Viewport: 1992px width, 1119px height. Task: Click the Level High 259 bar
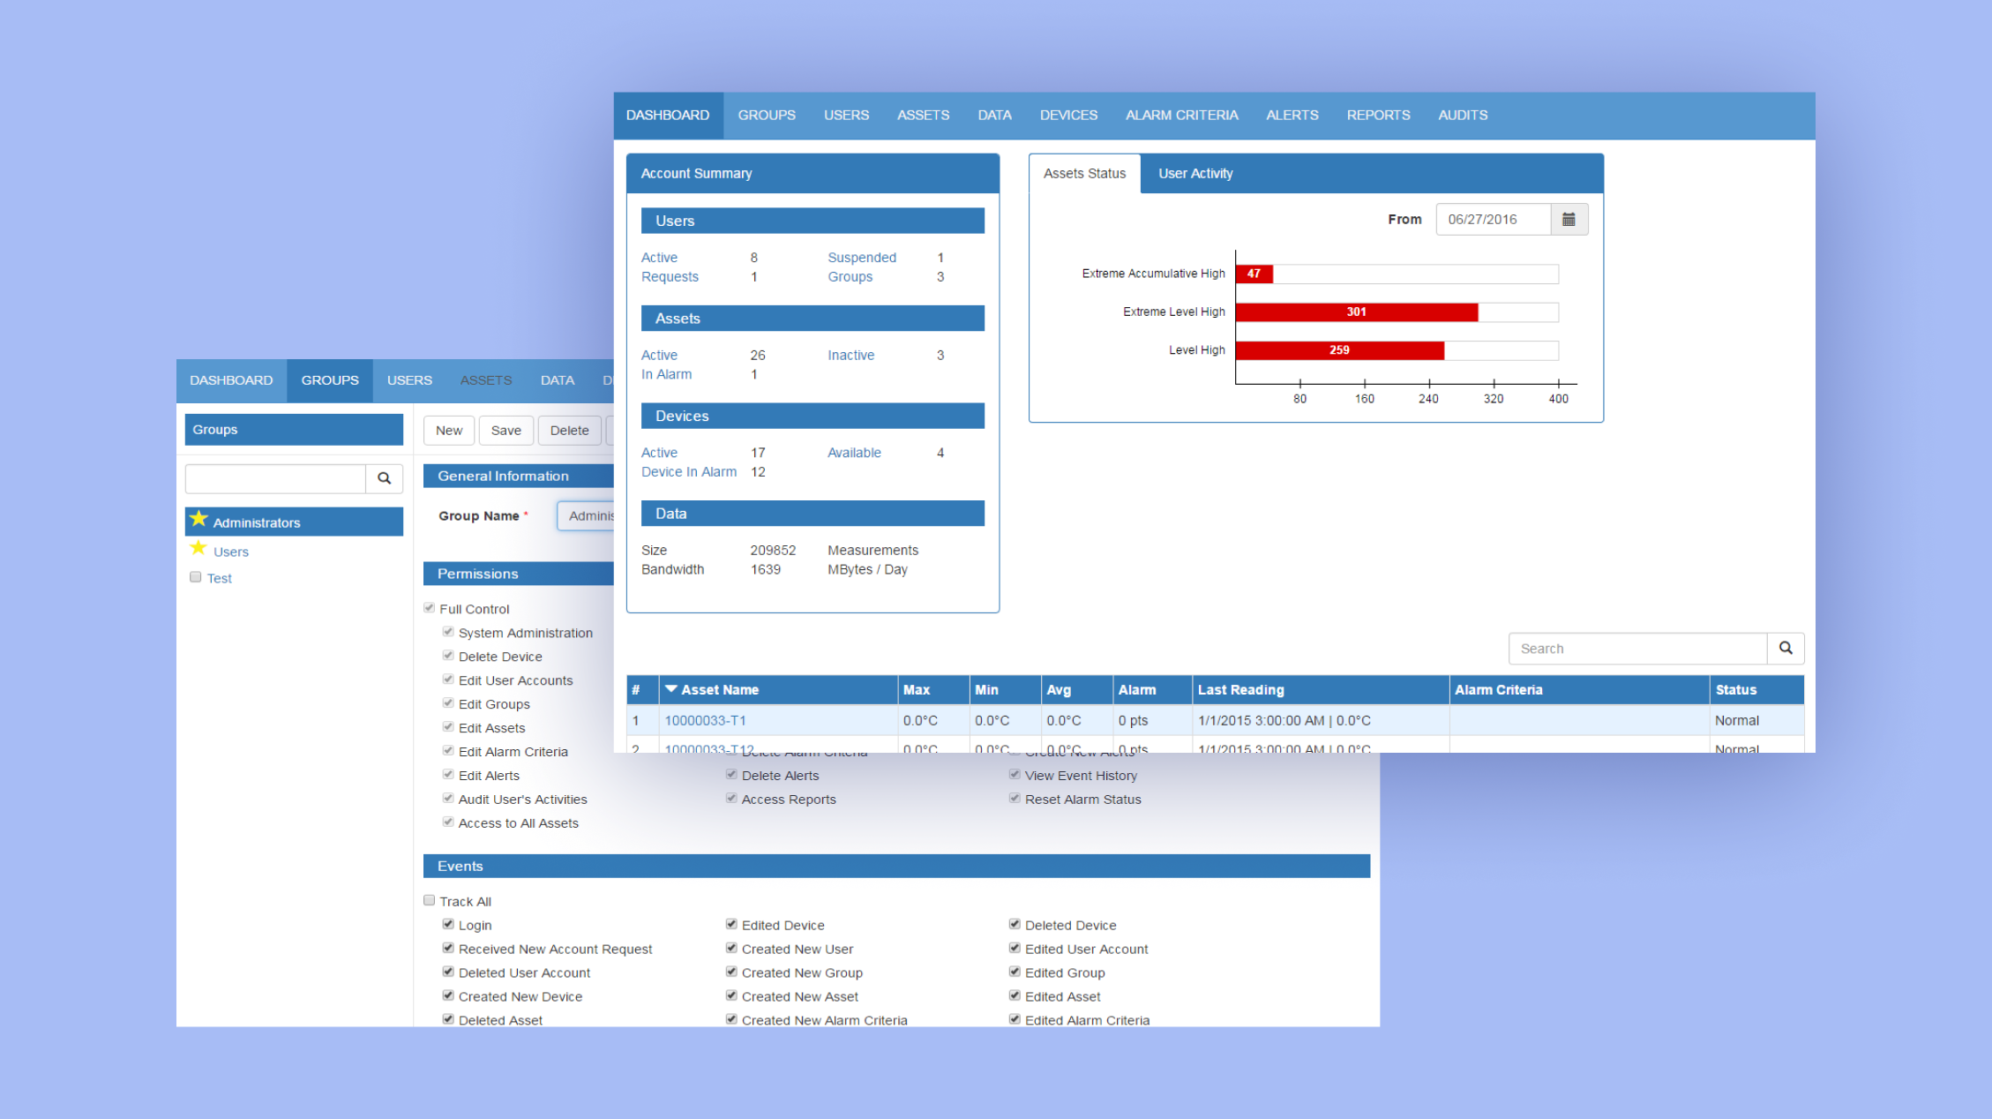click(x=1338, y=350)
